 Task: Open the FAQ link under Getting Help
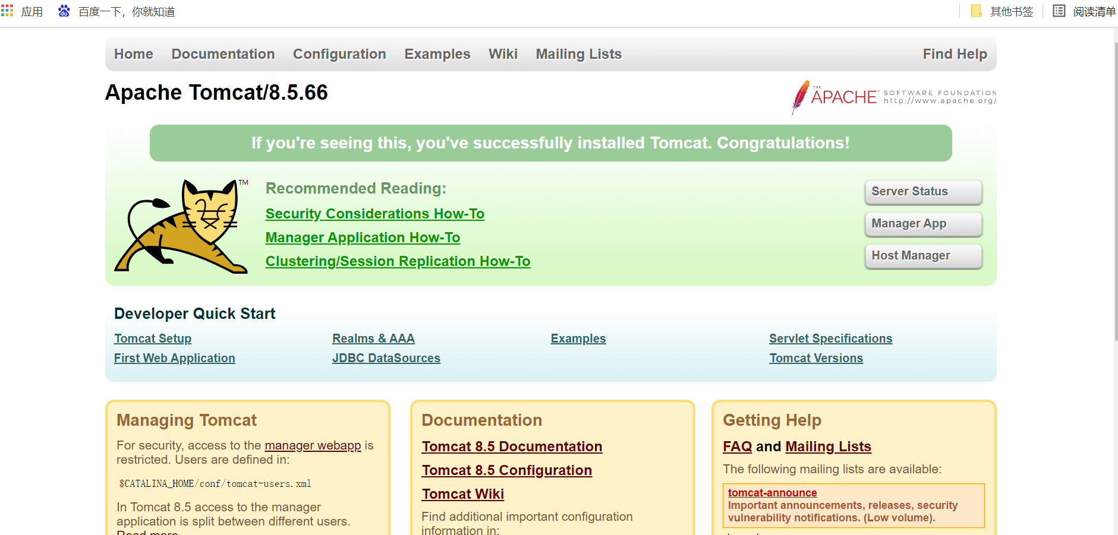click(737, 447)
